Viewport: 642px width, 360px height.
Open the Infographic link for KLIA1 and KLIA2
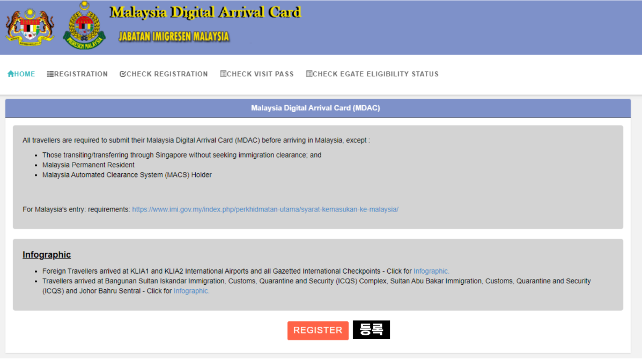tap(431, 271)
